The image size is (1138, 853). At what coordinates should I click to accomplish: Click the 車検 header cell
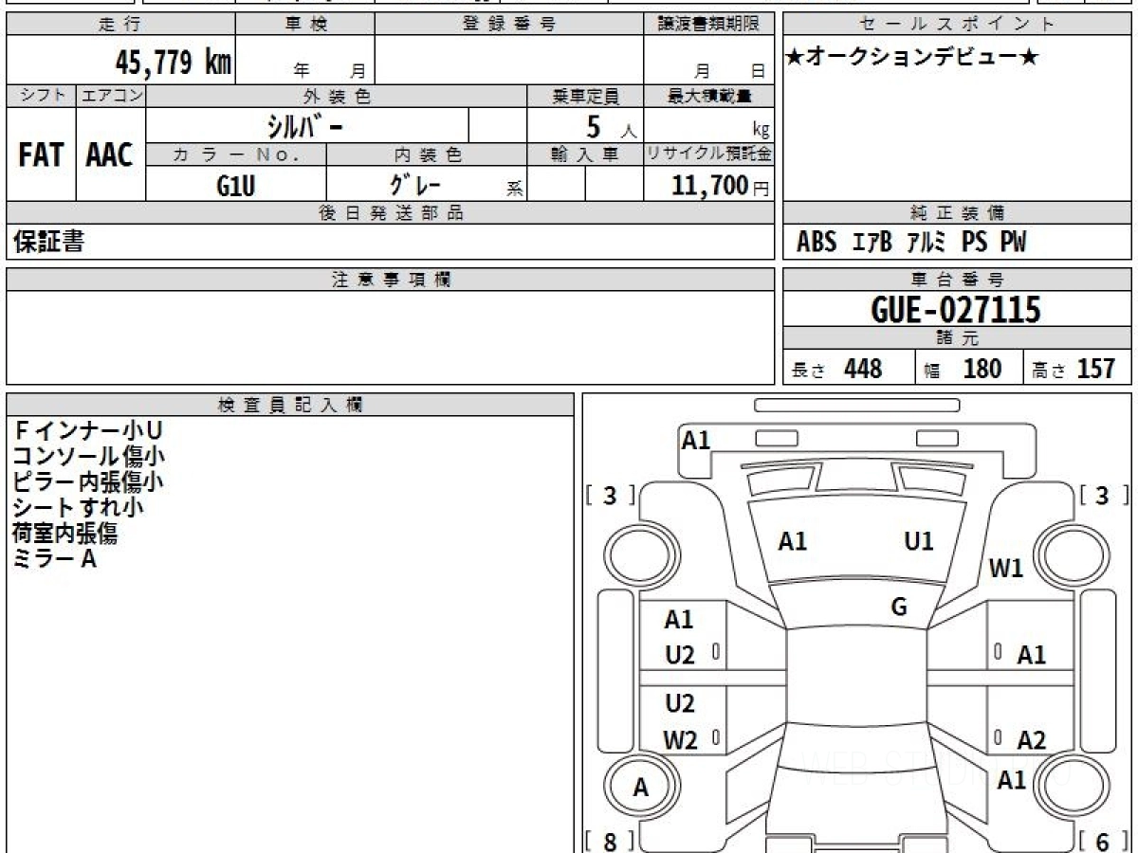pyautogui.click(x=305, y=25)
